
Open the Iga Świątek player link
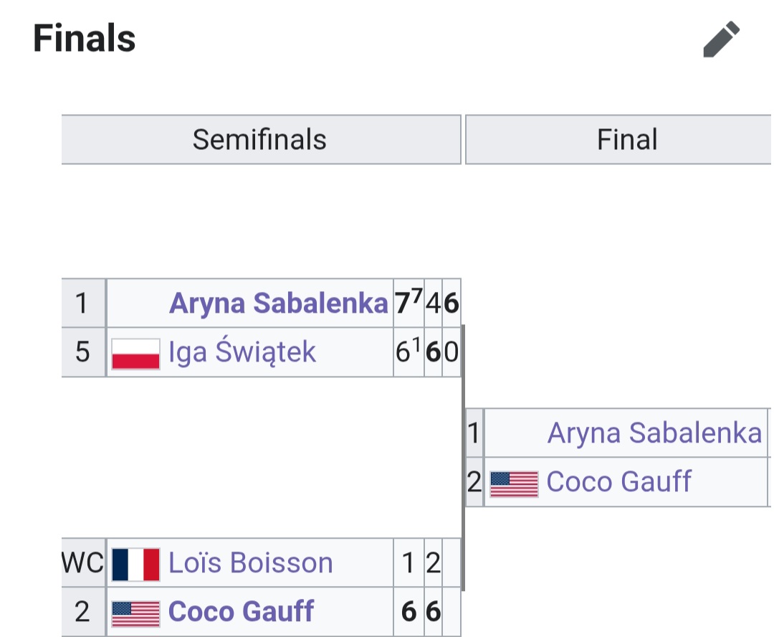pyautogui.click(x=242, y=353)
